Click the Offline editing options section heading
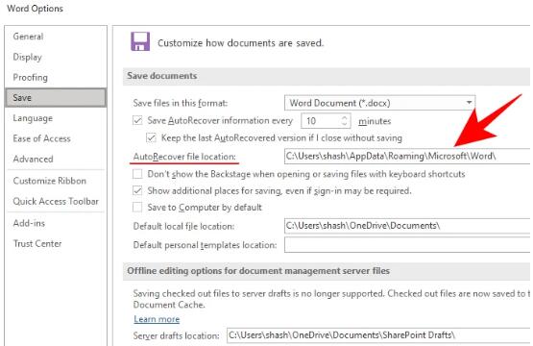Viewport: 533px width, 346px height. point(258,271)
